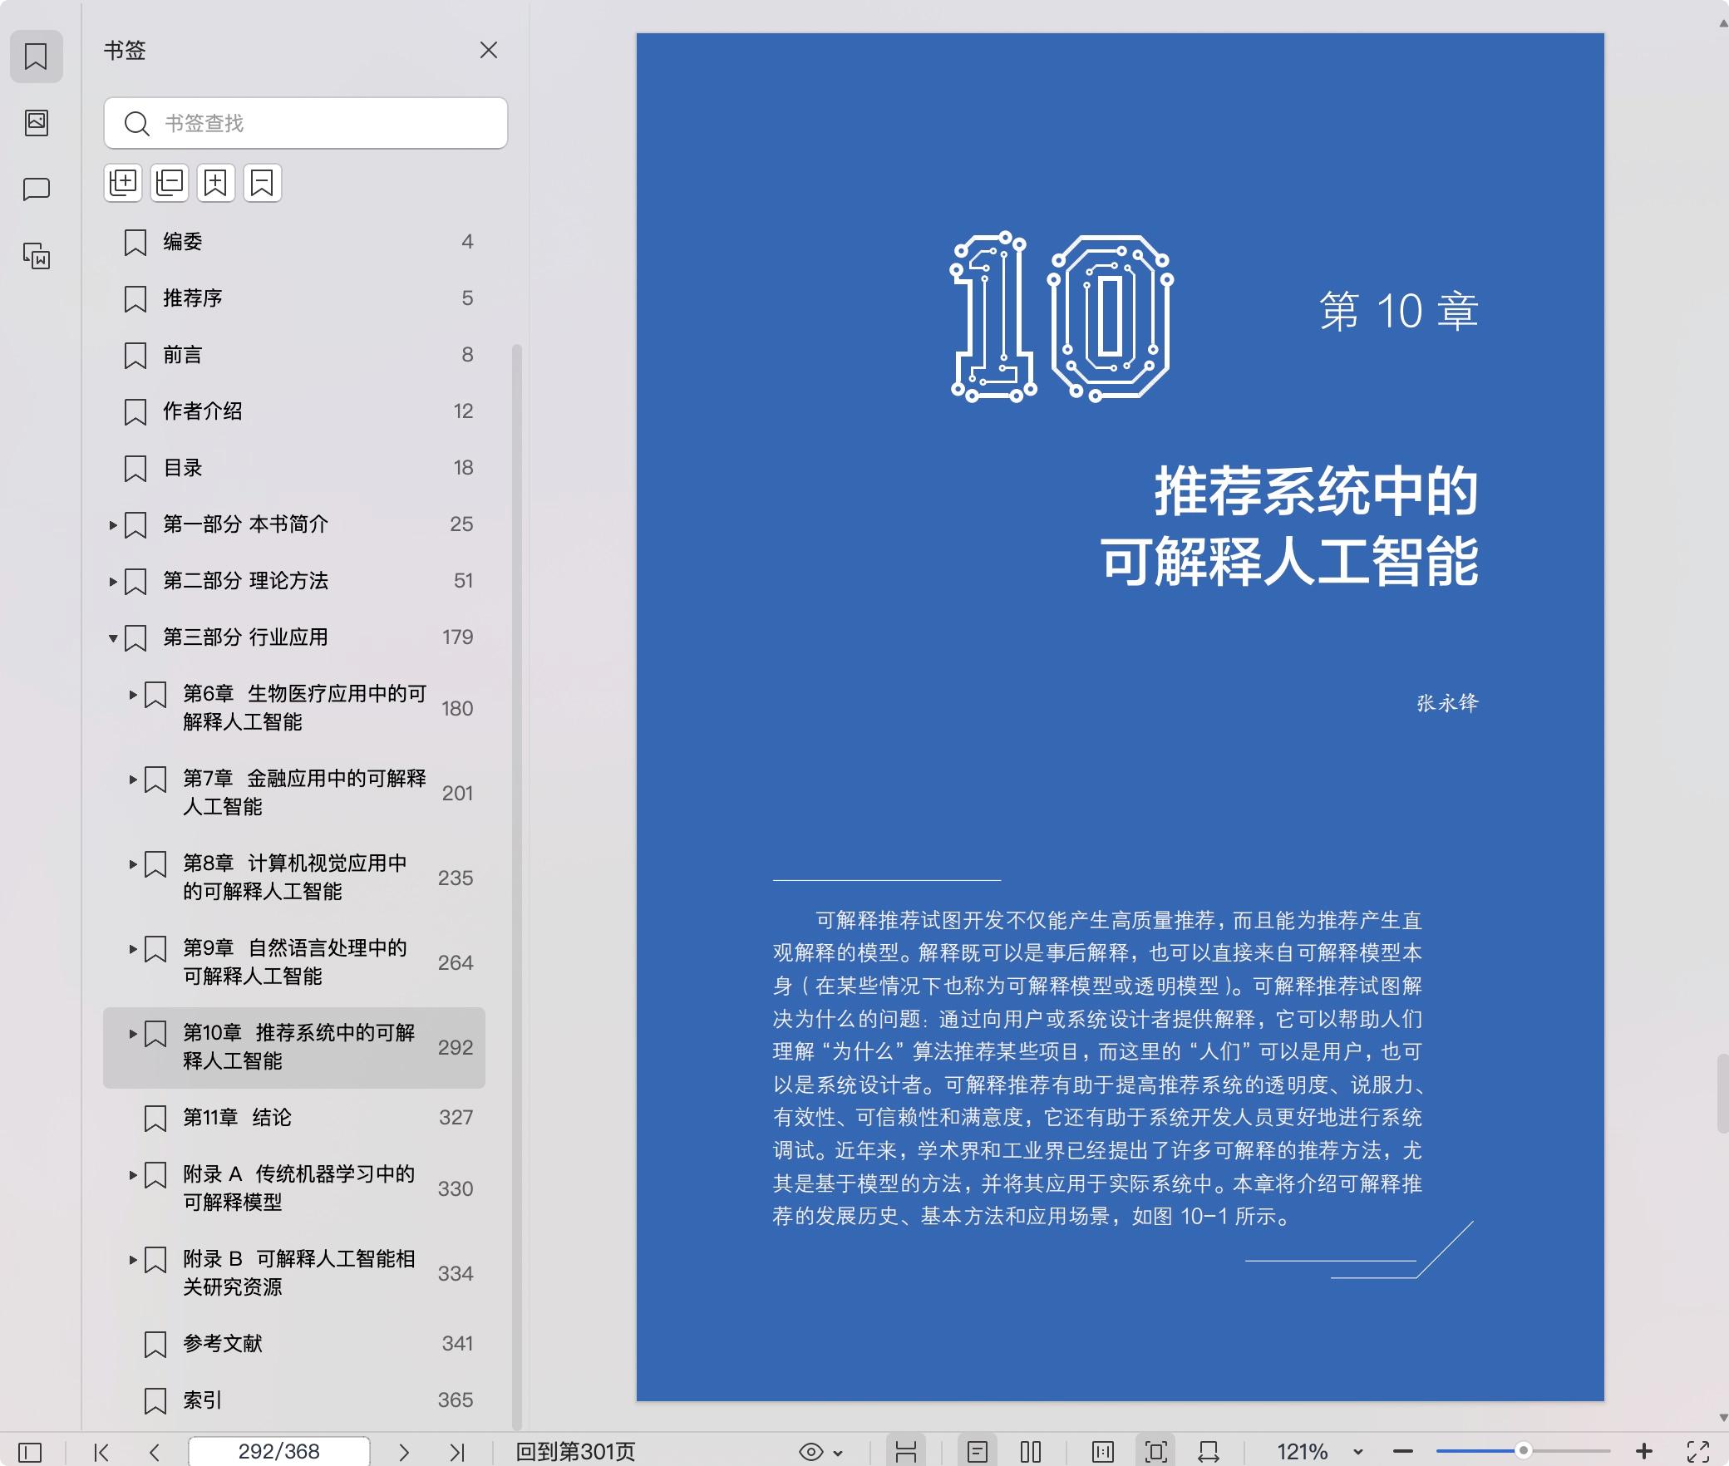Collapse the 第三部分 行业应用 section
Viewport: 1729px width, 1466px height.
tap(113, 638)
